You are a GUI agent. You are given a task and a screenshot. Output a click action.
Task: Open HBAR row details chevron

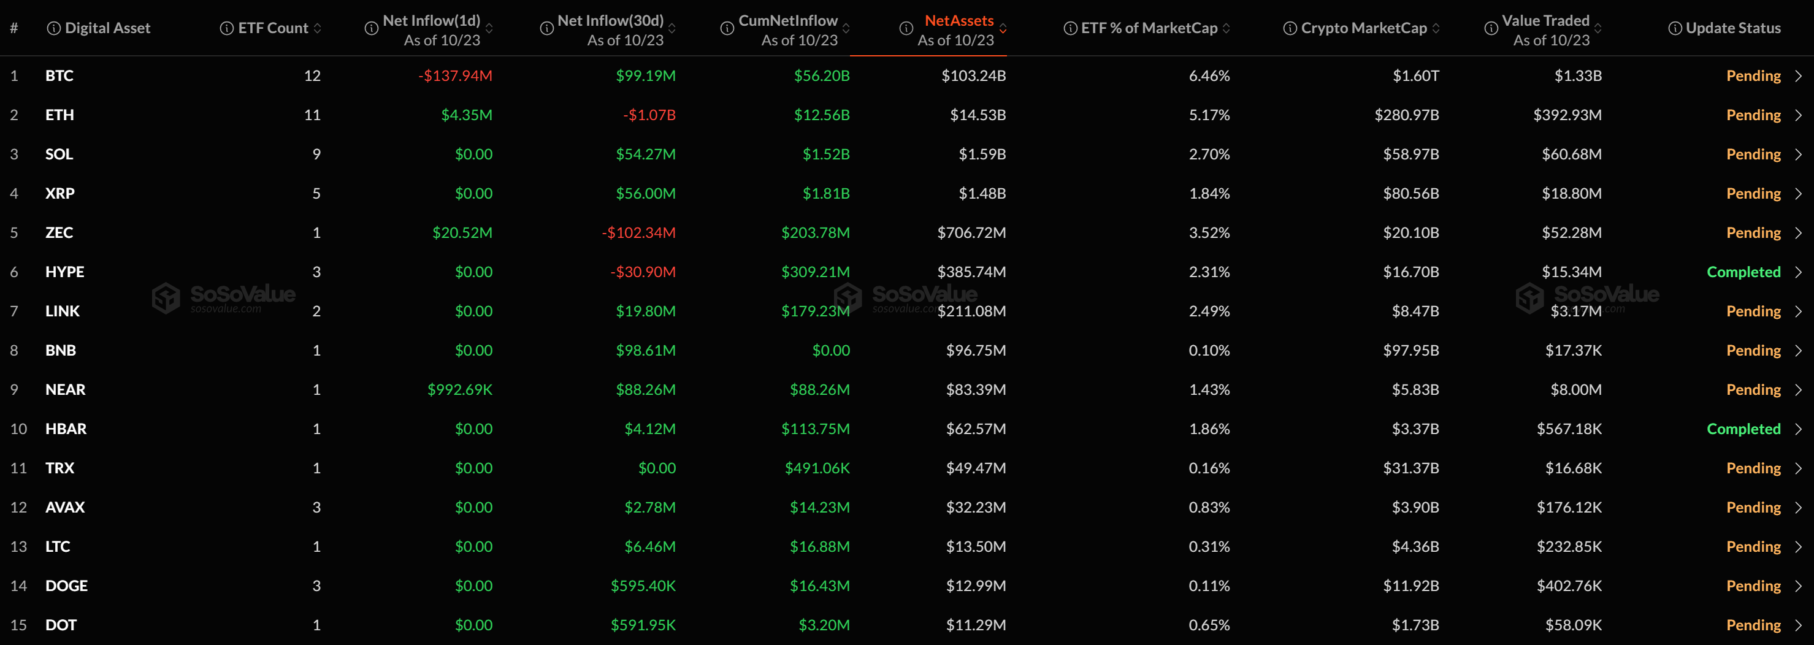click(1798, 430)
